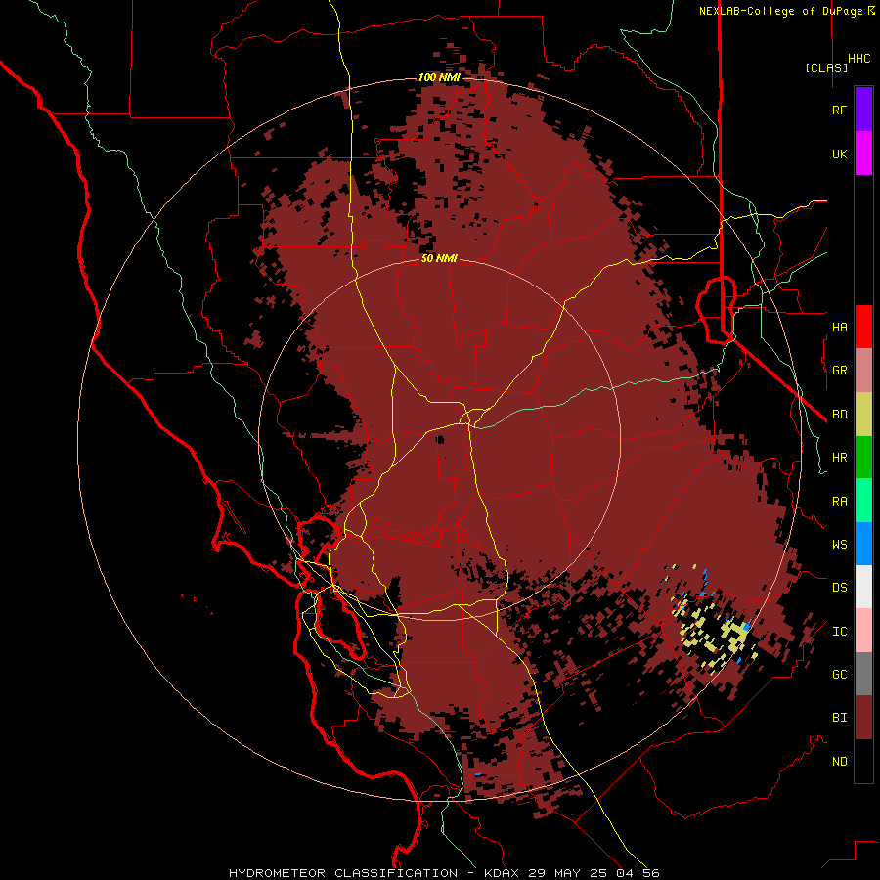Screen dimensions: 880x880
Task: Click the 50 NMI range ring label
Action: click(x=439, y=259)
